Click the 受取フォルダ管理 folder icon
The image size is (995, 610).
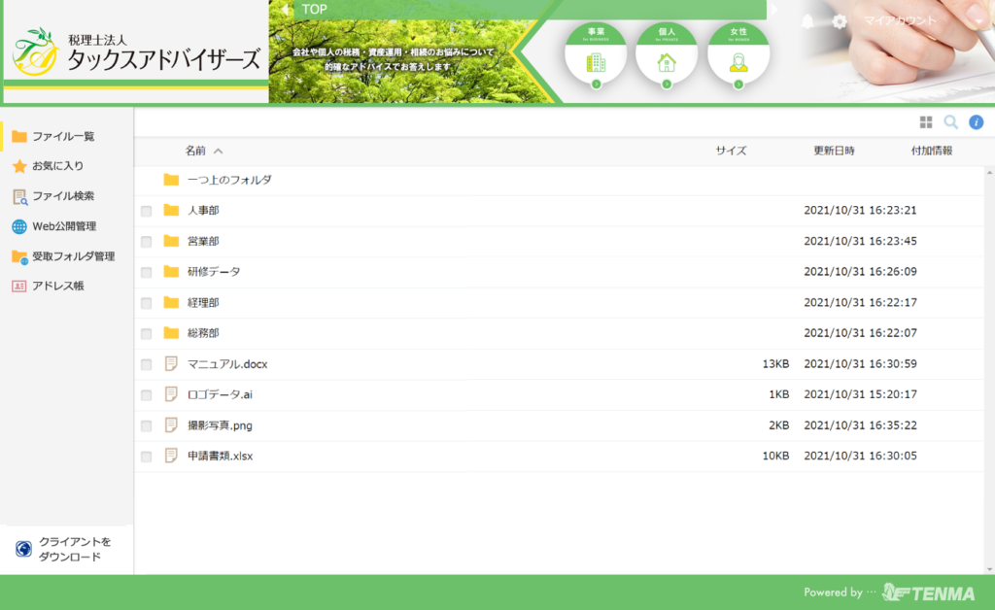click(x=19, y=256)
